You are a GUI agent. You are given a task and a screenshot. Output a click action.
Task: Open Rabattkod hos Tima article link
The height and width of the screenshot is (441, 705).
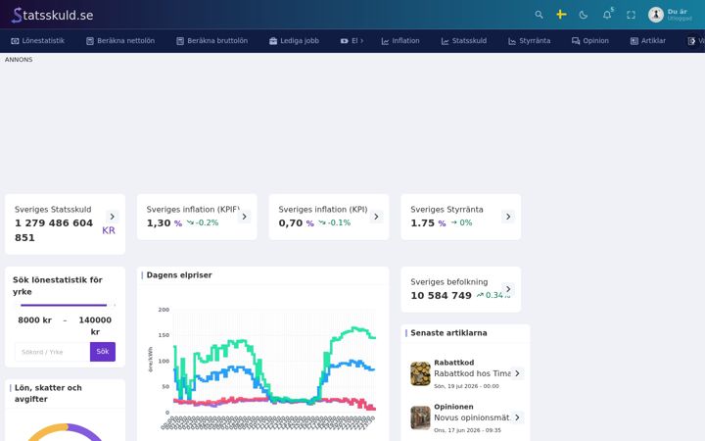pos(472,373)
